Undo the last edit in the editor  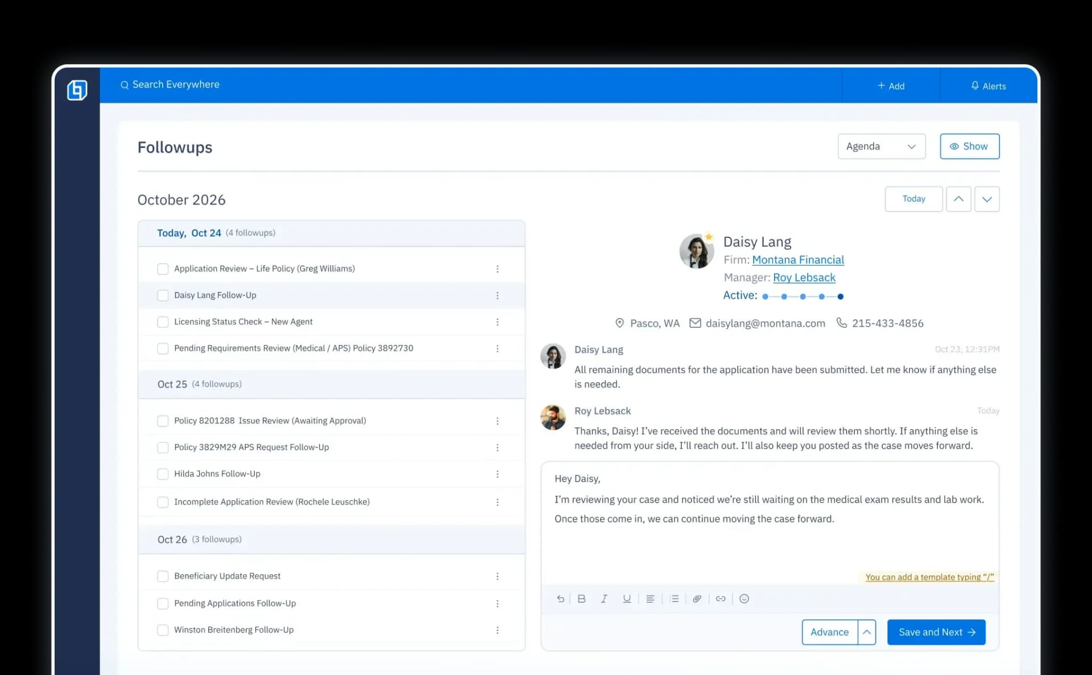pyautogui.click(x=560, y=599)
